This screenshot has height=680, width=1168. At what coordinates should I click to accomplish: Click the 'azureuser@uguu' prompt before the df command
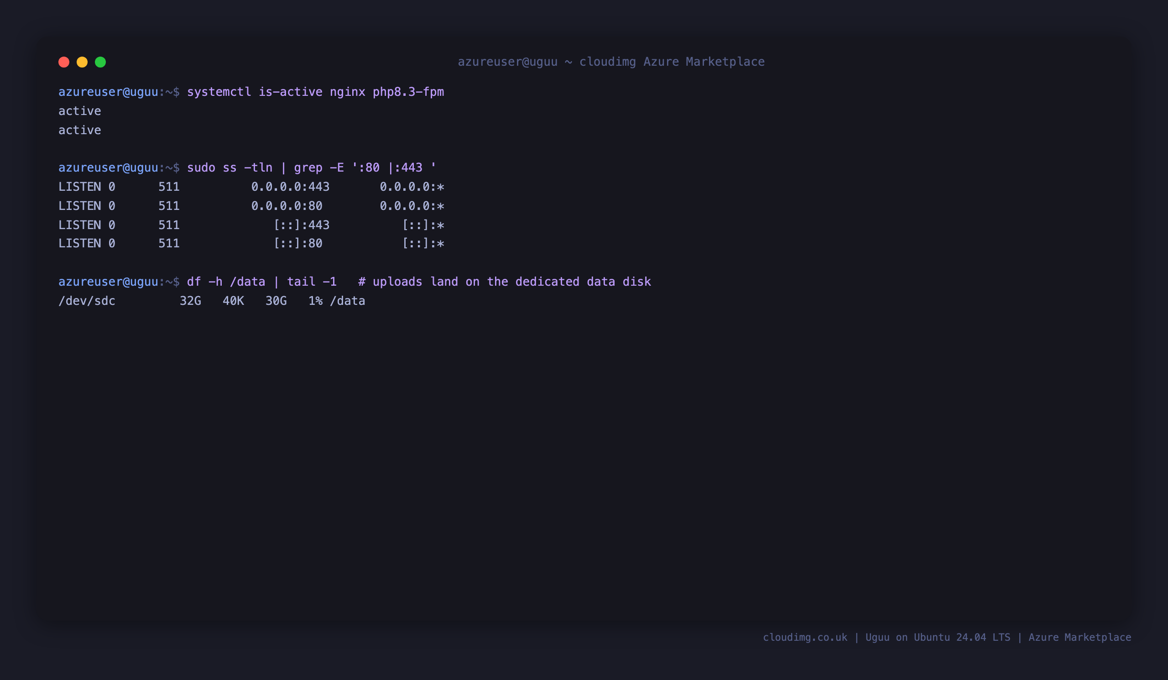point(109,282)
